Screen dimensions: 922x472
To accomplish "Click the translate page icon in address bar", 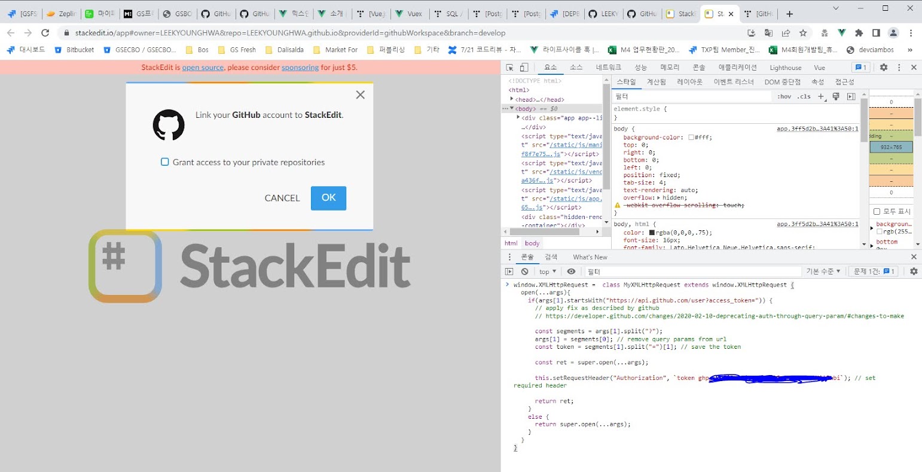I will 769,33.
